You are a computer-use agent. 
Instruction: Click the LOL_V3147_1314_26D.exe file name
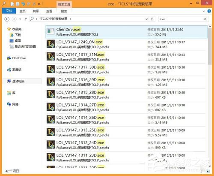(80, 118)
